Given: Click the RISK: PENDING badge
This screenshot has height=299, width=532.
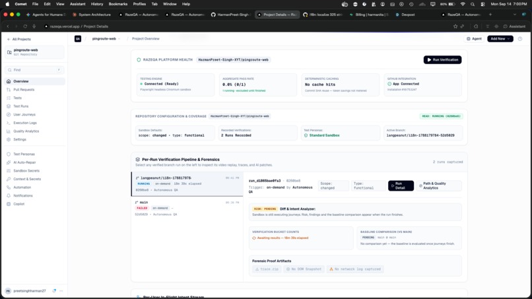Looking at the screenshot, I should tap(265, 209).
